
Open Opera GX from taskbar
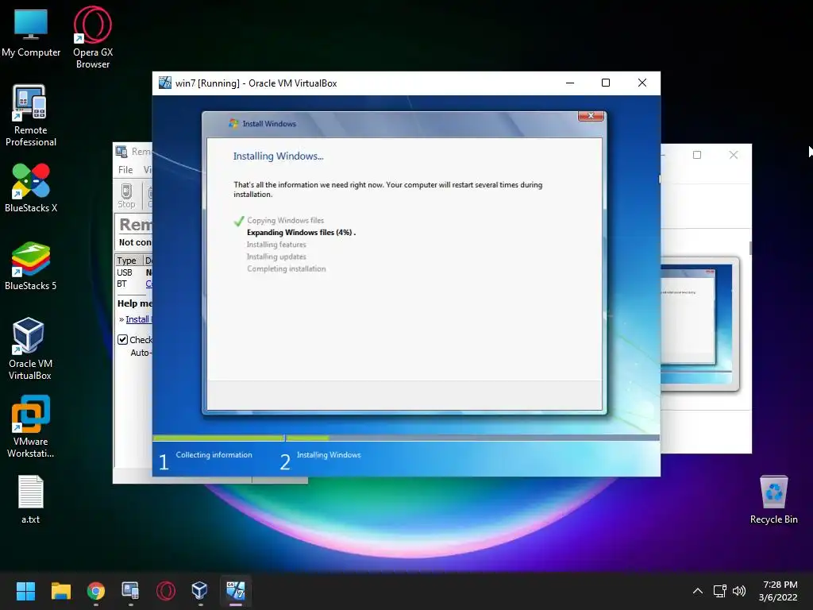tap(166, 591)
